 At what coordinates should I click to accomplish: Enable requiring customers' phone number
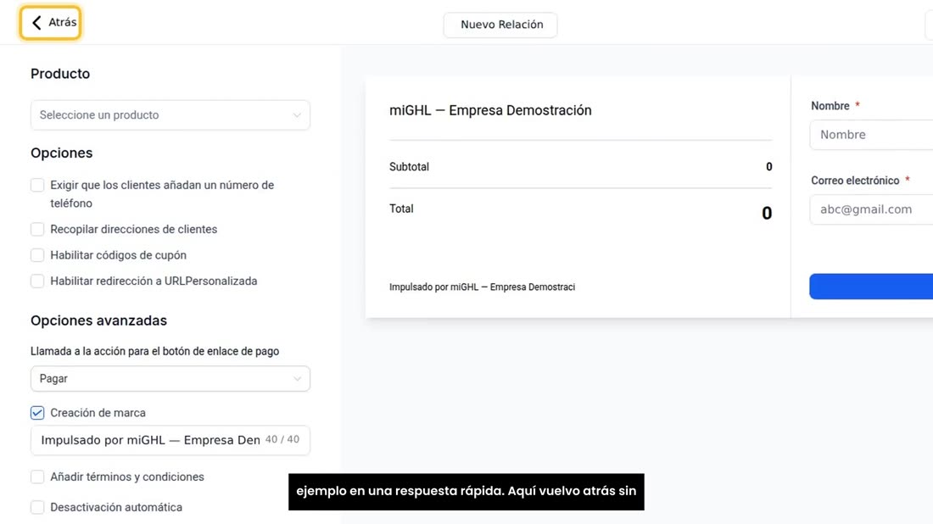[37, 185]
